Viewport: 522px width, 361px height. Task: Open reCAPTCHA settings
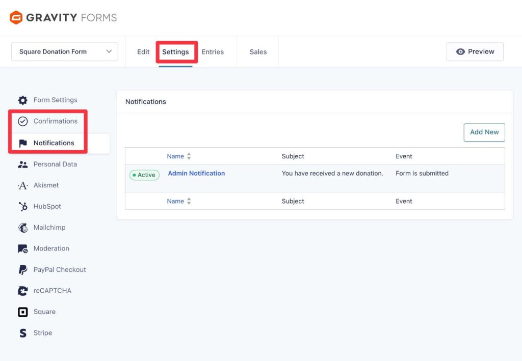click(x=53, y=291)
